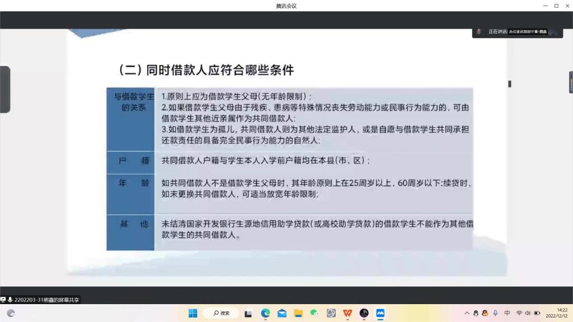Expand the right edge side panel handle
The width and height of the screenshot is (573, 322).
pyautogui.click(x=571, y=83)
